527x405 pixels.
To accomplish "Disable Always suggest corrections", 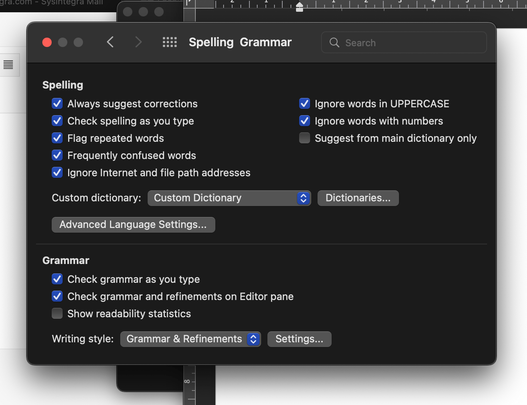I will 57,103.
